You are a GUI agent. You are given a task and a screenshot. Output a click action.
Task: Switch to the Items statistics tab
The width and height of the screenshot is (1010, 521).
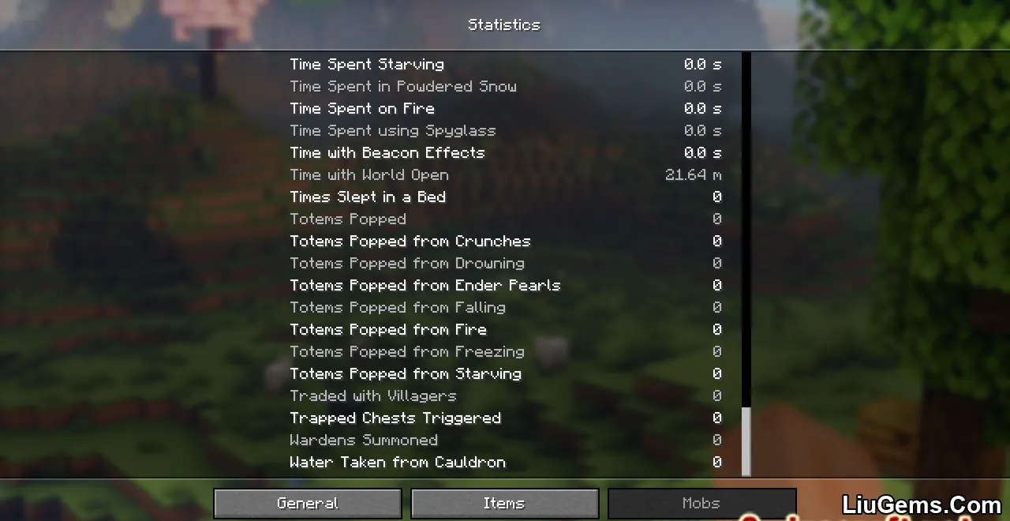504,504
